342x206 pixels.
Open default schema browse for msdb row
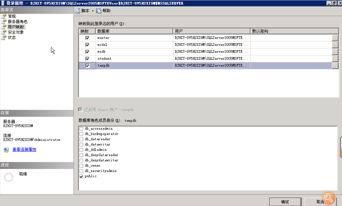pyautogui.click(x=335, y=52)
